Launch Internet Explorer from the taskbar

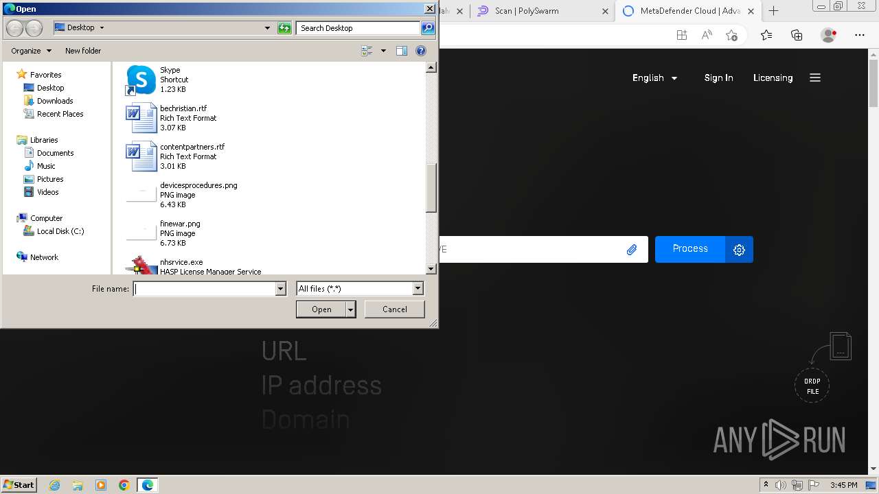54,485
